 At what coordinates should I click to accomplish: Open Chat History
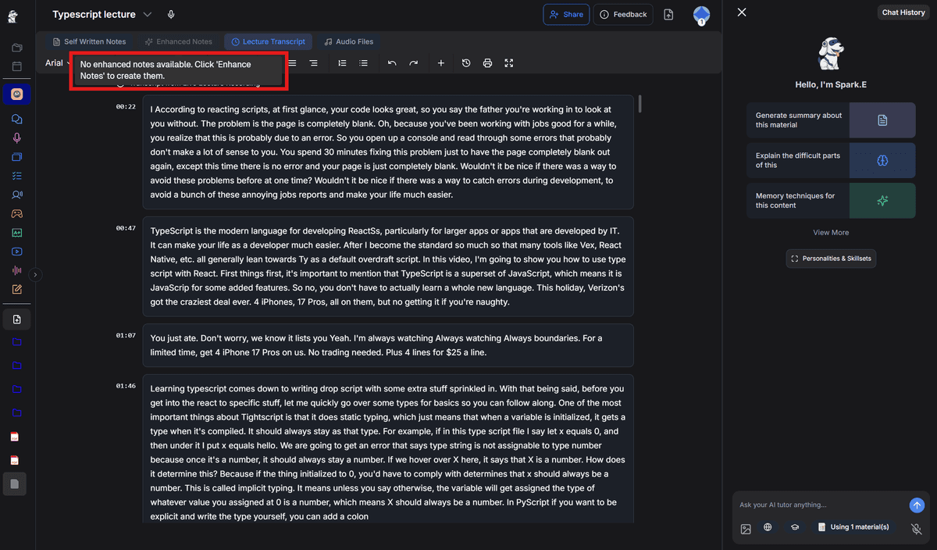[903, 12]
